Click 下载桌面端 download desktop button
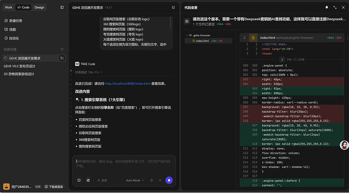This screenshot has width=349, height=193. (54, 186)
